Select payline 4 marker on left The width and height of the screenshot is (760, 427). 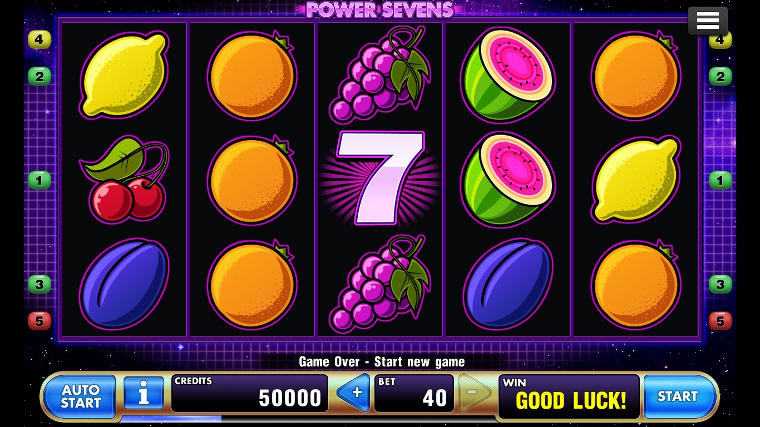pyautogui.click(x=39, y=39)
